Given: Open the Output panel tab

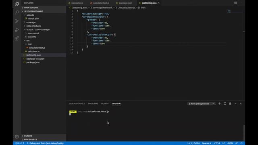Looking at the screenshot, I should (x=105, y=104).
